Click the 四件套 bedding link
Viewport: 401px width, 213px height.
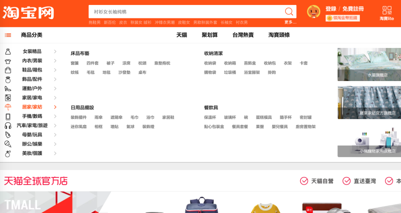click(93, 63)
